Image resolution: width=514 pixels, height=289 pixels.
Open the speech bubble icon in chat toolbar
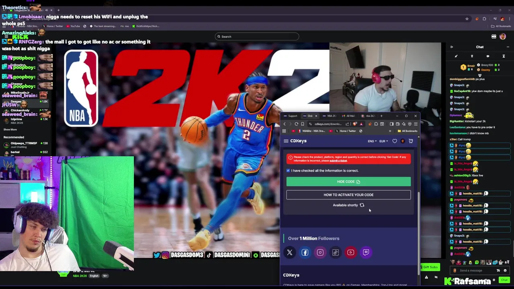[488, 56]
